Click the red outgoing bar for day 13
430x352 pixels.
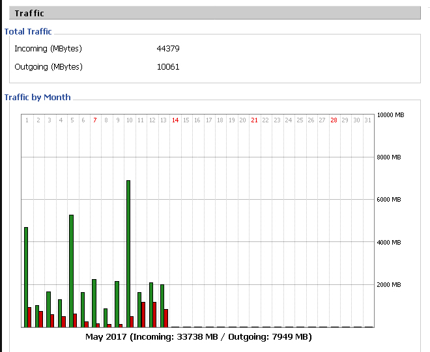[x=166, y=318]
